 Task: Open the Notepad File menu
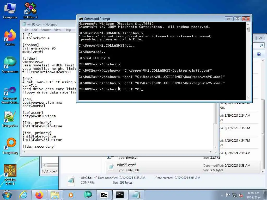[26, 30]
